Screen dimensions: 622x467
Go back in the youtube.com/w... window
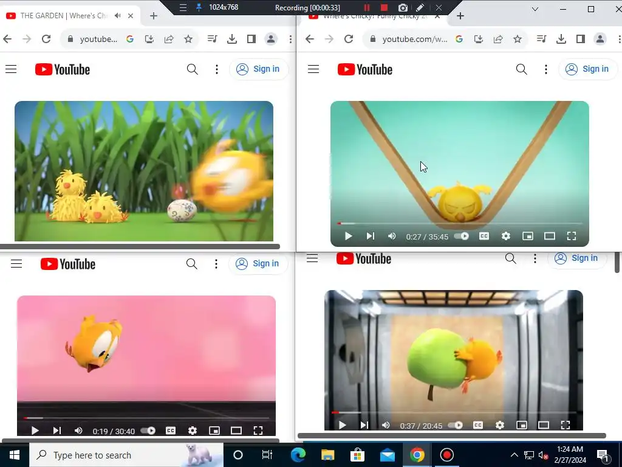(310, 39)
